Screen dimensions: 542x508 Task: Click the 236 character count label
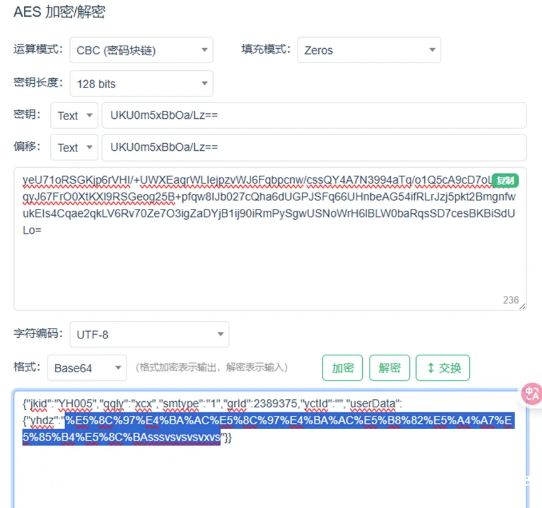(x=511, y=300)
